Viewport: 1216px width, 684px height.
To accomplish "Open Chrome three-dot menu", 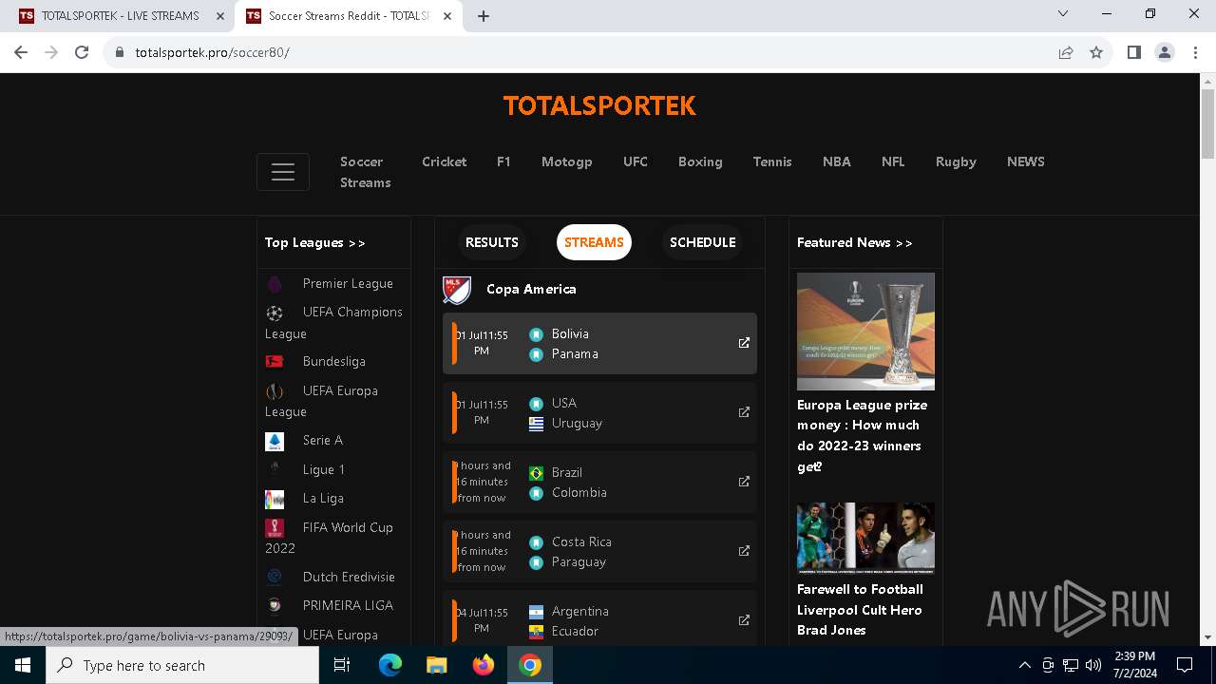I will pyautogui.click(x=1195, y=52).
